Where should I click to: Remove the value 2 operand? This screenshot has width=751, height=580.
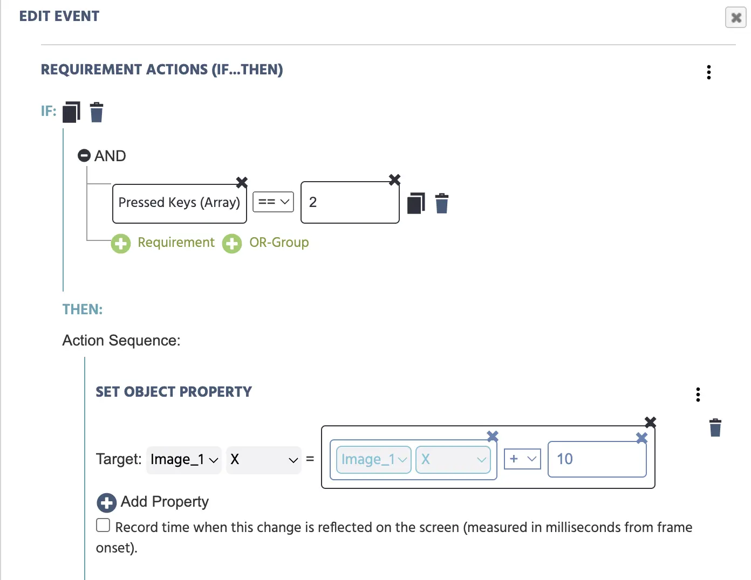point(395,179)
